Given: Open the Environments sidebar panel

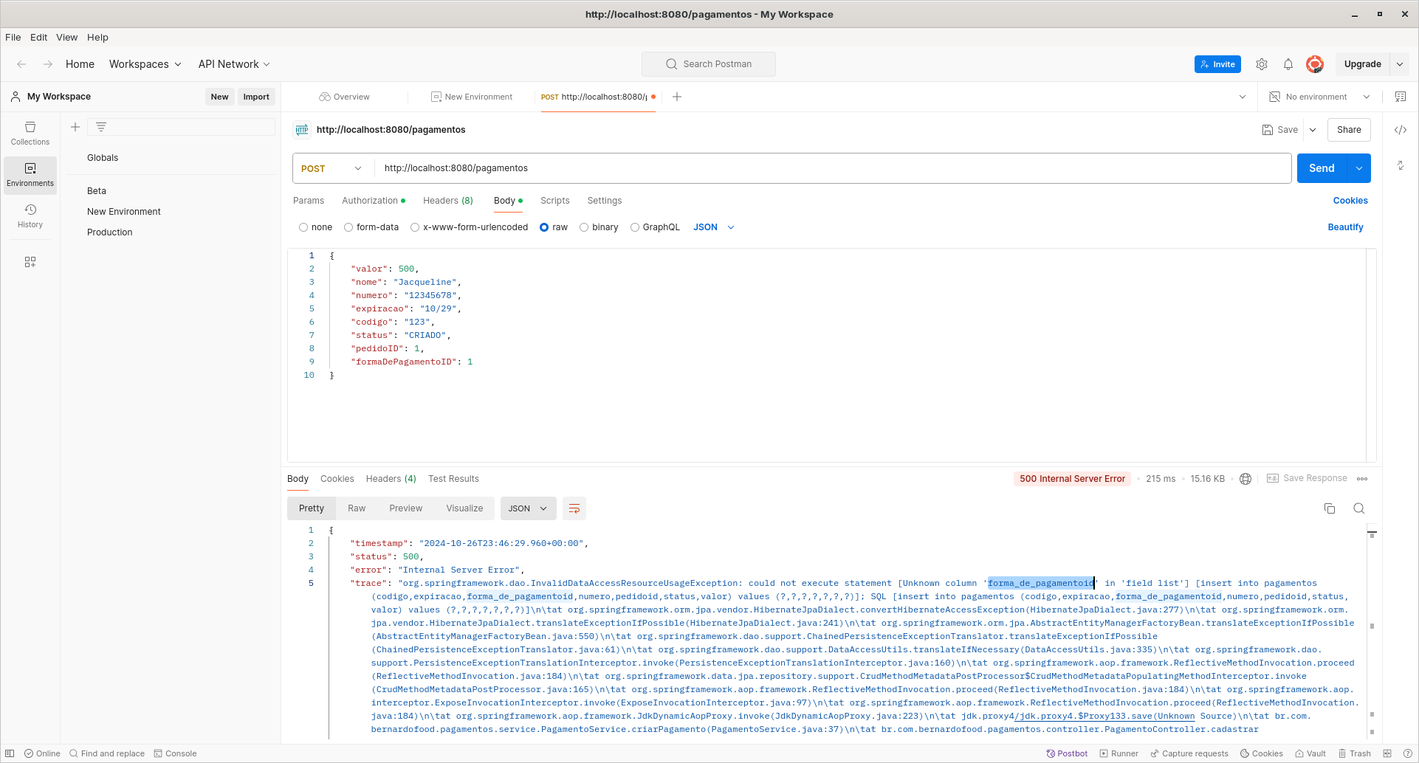Looking at the screenshot, I should point(30,174).
